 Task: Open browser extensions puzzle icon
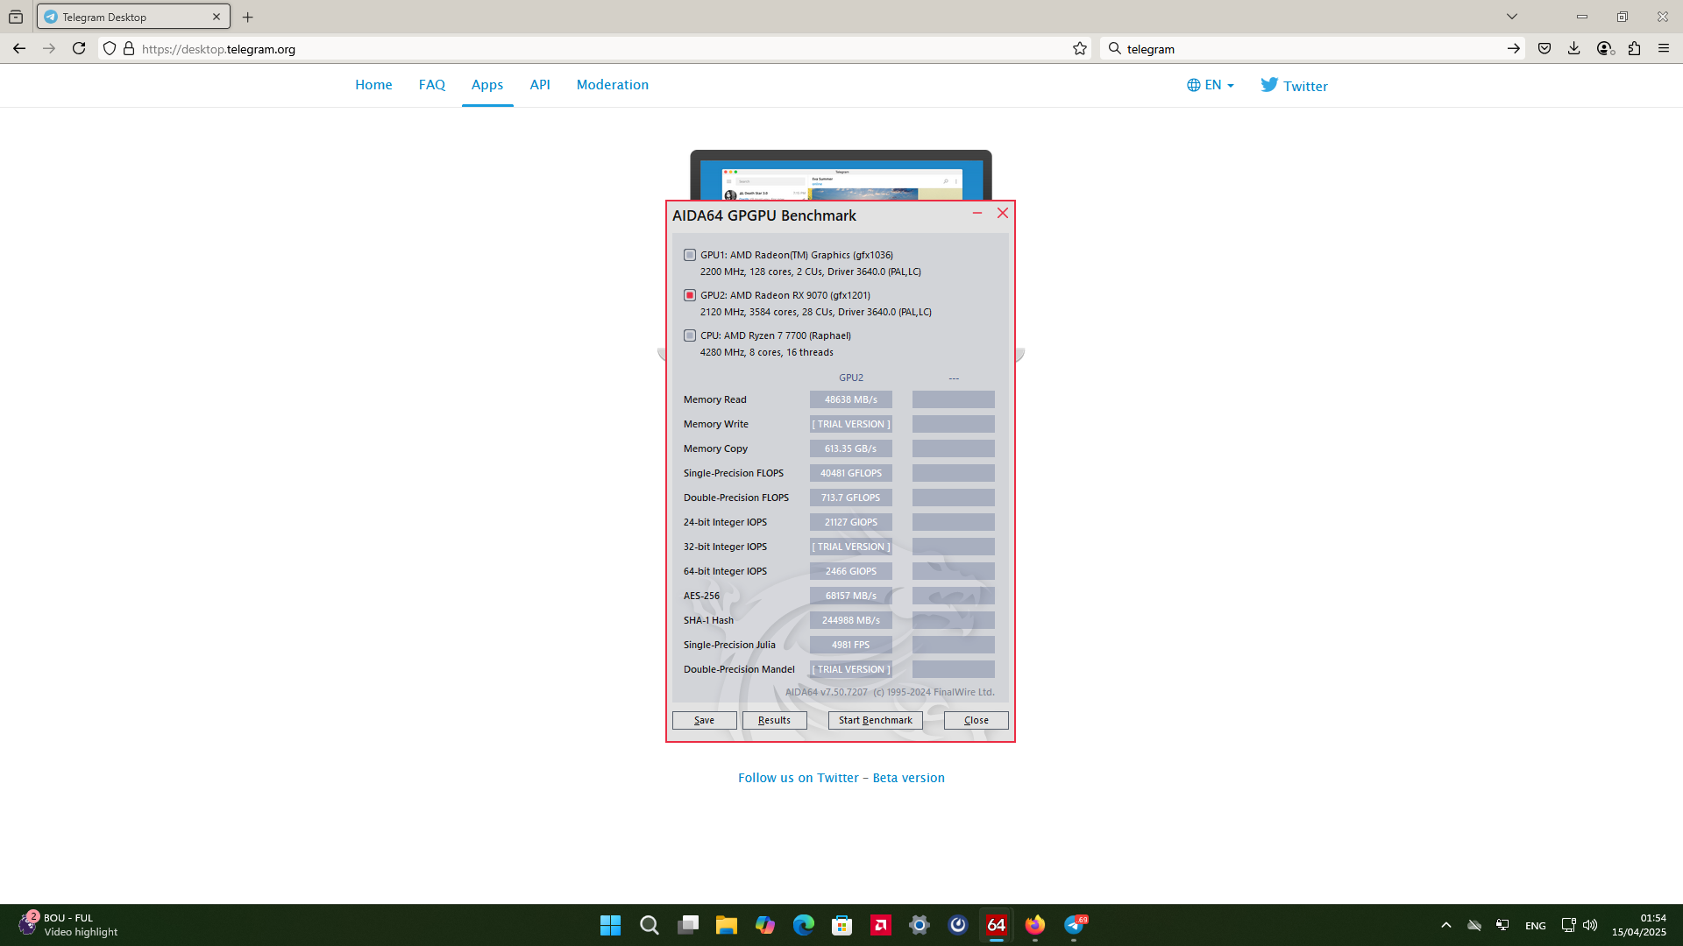pos(1634,49)
